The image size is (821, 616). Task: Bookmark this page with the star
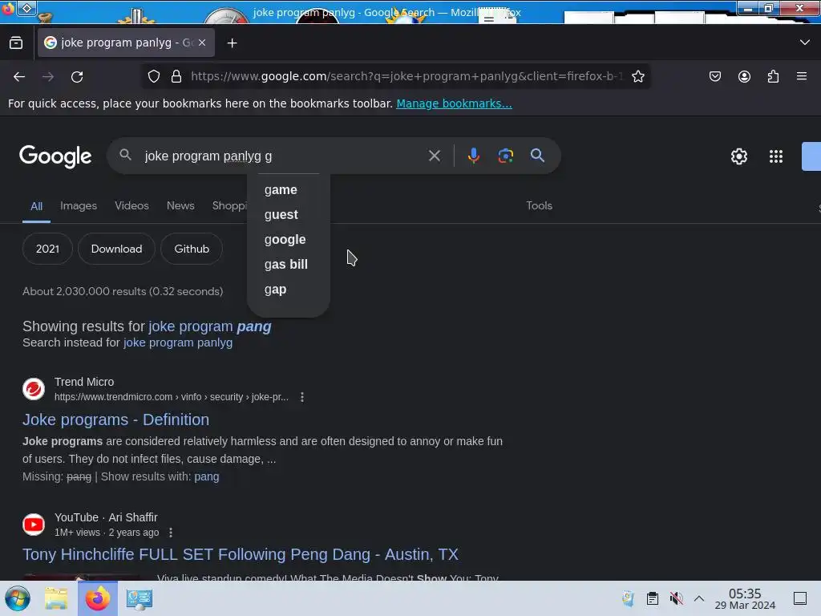click(637, 76)
